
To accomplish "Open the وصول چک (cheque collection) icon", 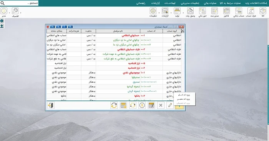I will click(x=190, y=11).
